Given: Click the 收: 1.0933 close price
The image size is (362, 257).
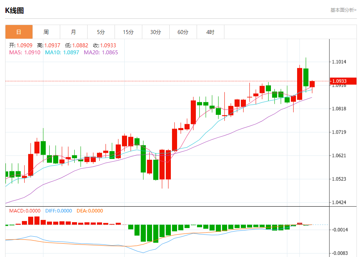Looking at the screenshot, I should click(x=105, y=45).
